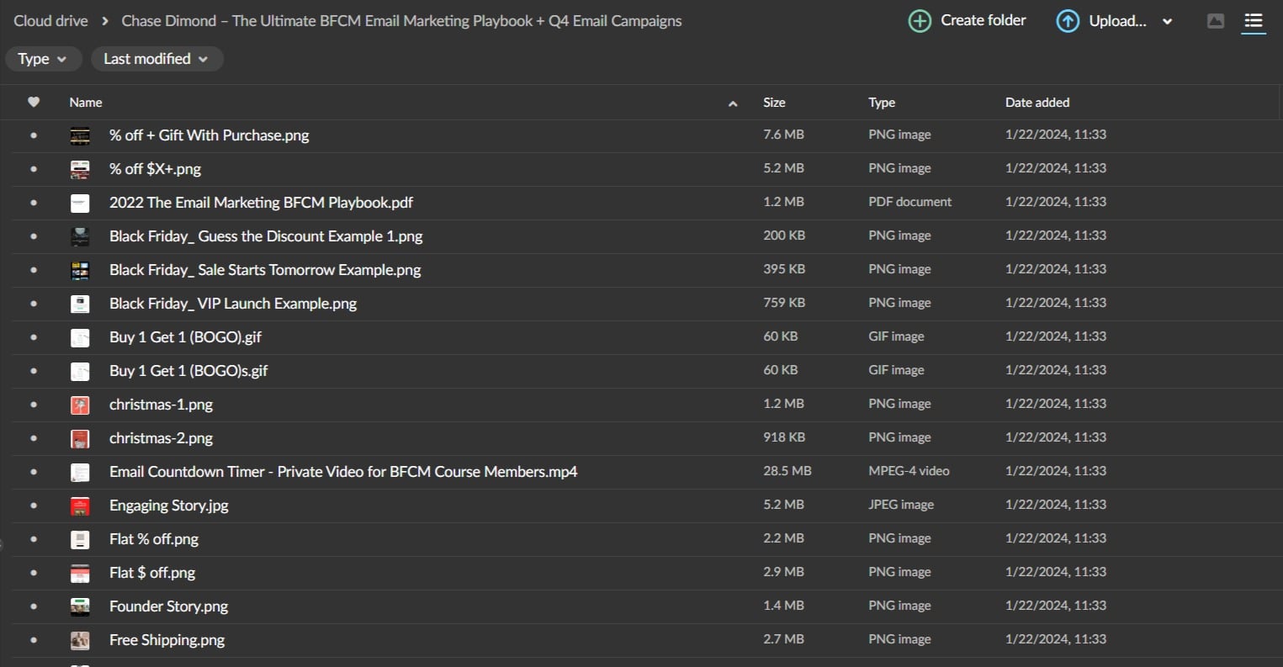Go to Cloud drive breadcrumb

[x=50, y=21]
